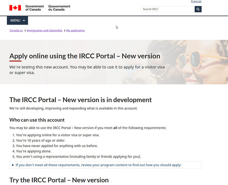Viewport: 228px width, 185px height.
Task: Open the My application breadcrumb
Action: (75, 30)
